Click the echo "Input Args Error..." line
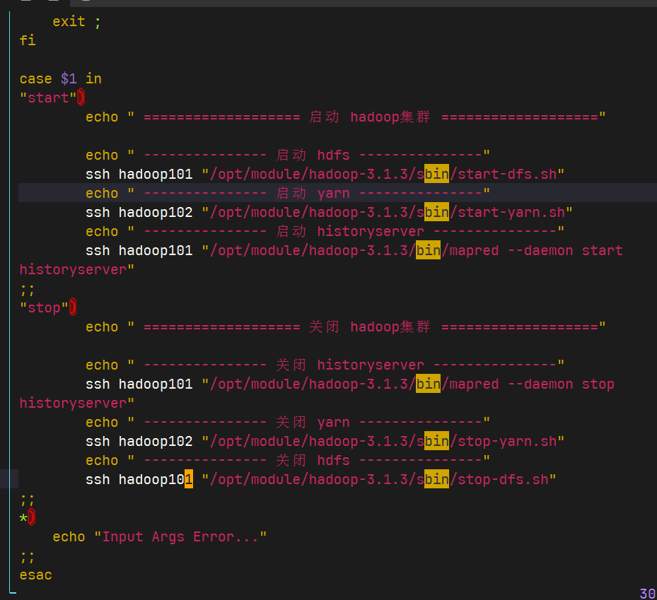This screenshot has height=600, width=657. pos(160,537)
